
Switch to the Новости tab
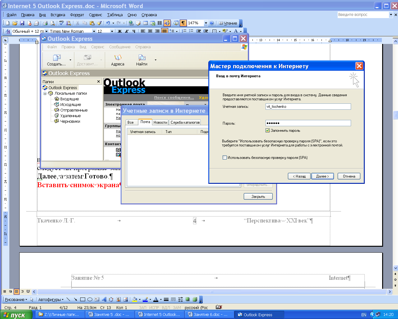point(160,122)
